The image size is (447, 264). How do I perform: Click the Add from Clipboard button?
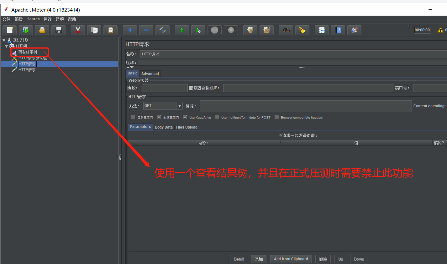pyautogui.click(x=291, y=259)
